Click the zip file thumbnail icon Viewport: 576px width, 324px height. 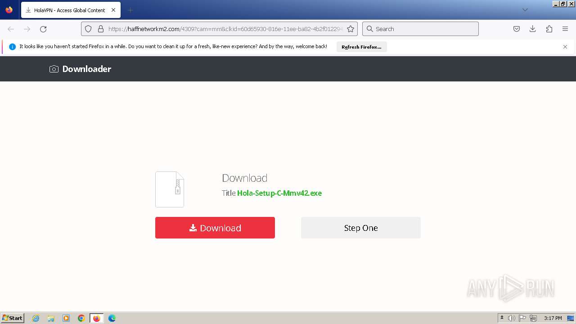[170, 189]
